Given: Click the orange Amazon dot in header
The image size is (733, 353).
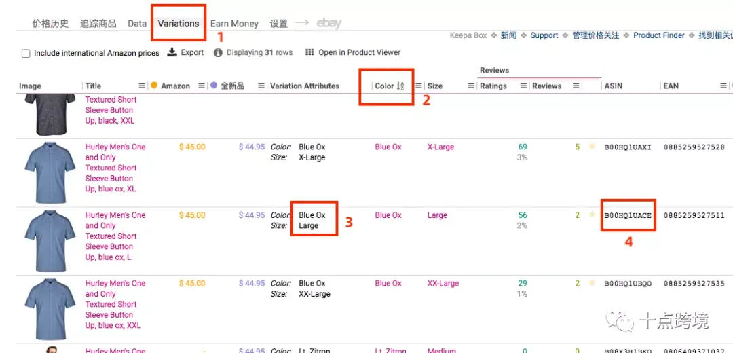Looking at the screenshot, I should coord(154,86).
